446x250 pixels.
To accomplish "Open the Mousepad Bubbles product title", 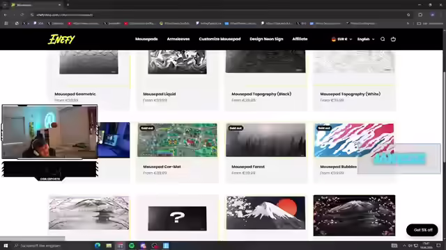I will point(338,167).
